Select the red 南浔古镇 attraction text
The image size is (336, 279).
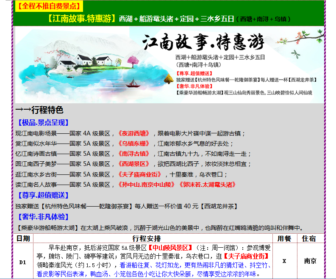[134, 154]
